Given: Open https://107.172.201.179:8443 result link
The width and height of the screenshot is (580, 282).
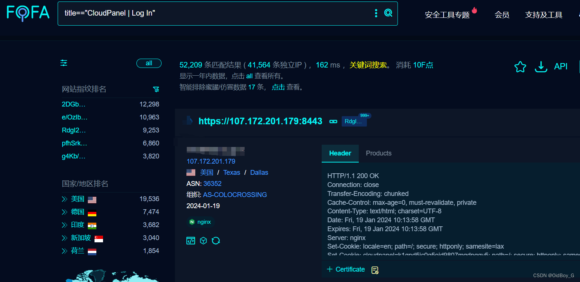Looking at the screenshot, I should coord(261,121).
